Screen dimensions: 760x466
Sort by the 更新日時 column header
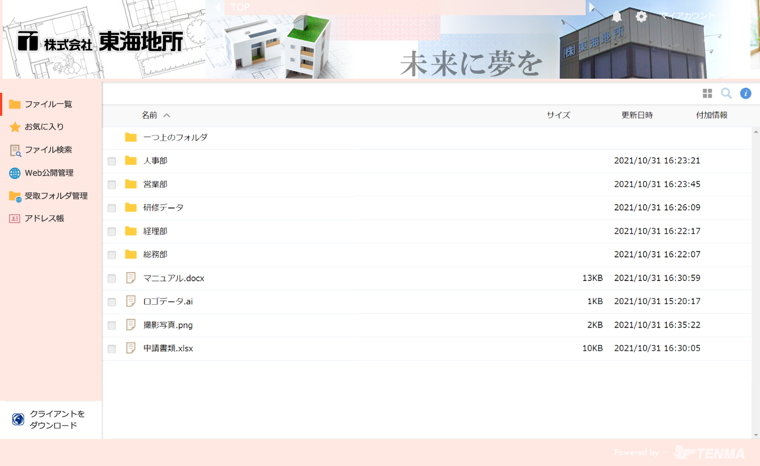[x=637, y=115]
